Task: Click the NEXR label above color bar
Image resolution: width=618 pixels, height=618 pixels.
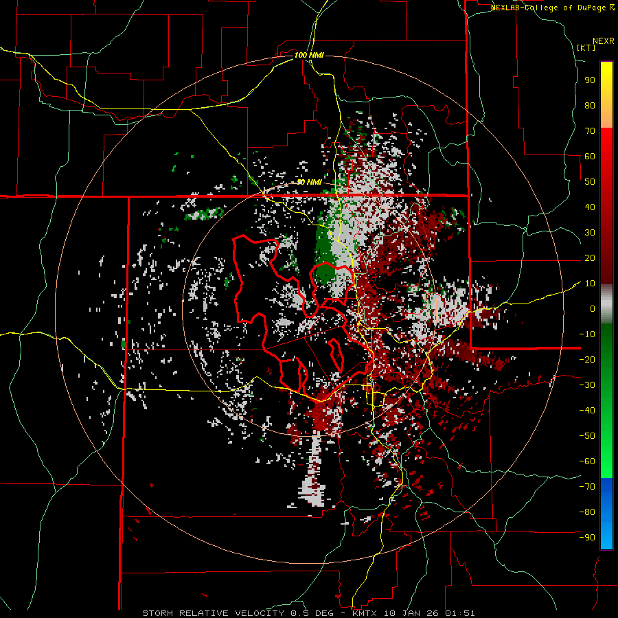Action: 604,41
